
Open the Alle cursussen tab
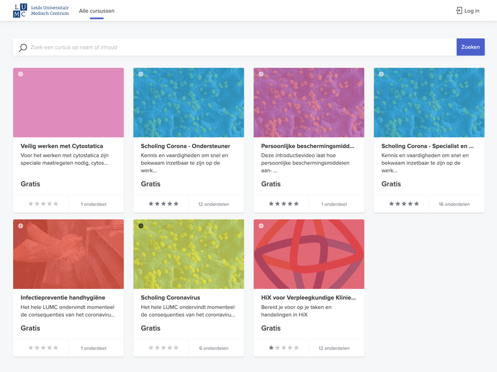point(96,11)
